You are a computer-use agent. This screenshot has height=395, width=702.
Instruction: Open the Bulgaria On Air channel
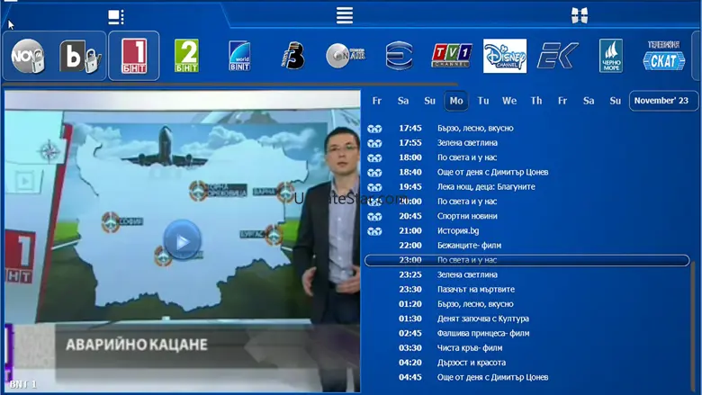[x=346, y=56]
